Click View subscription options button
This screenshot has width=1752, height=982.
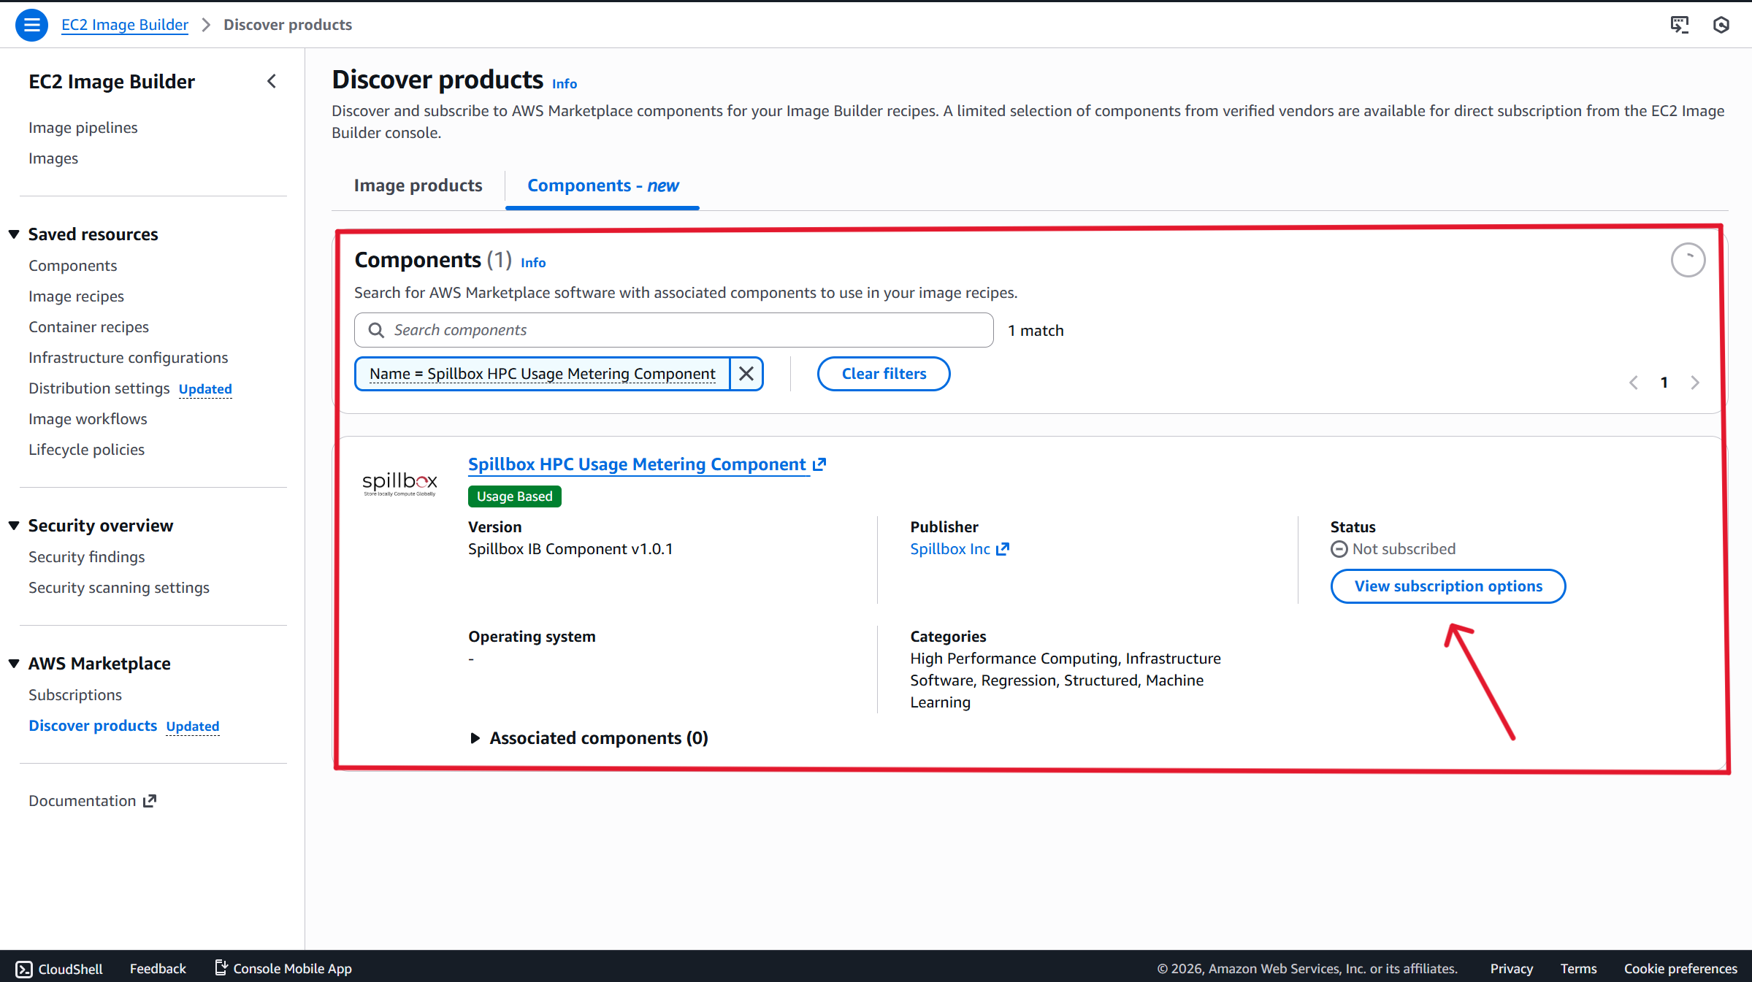pos(1447,586)
